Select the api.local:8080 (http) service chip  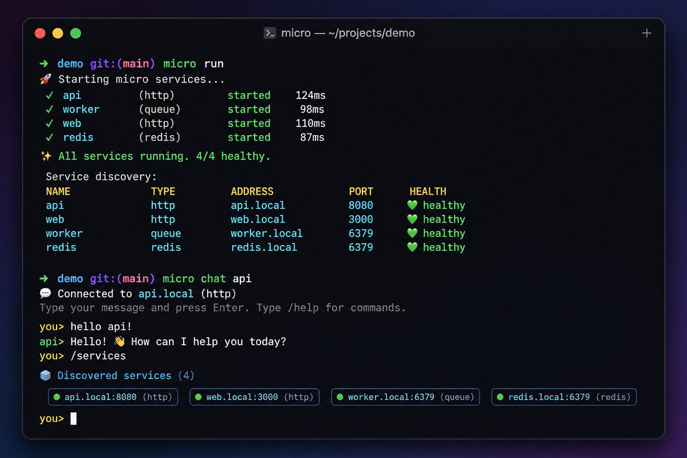(x=113, y=397)
